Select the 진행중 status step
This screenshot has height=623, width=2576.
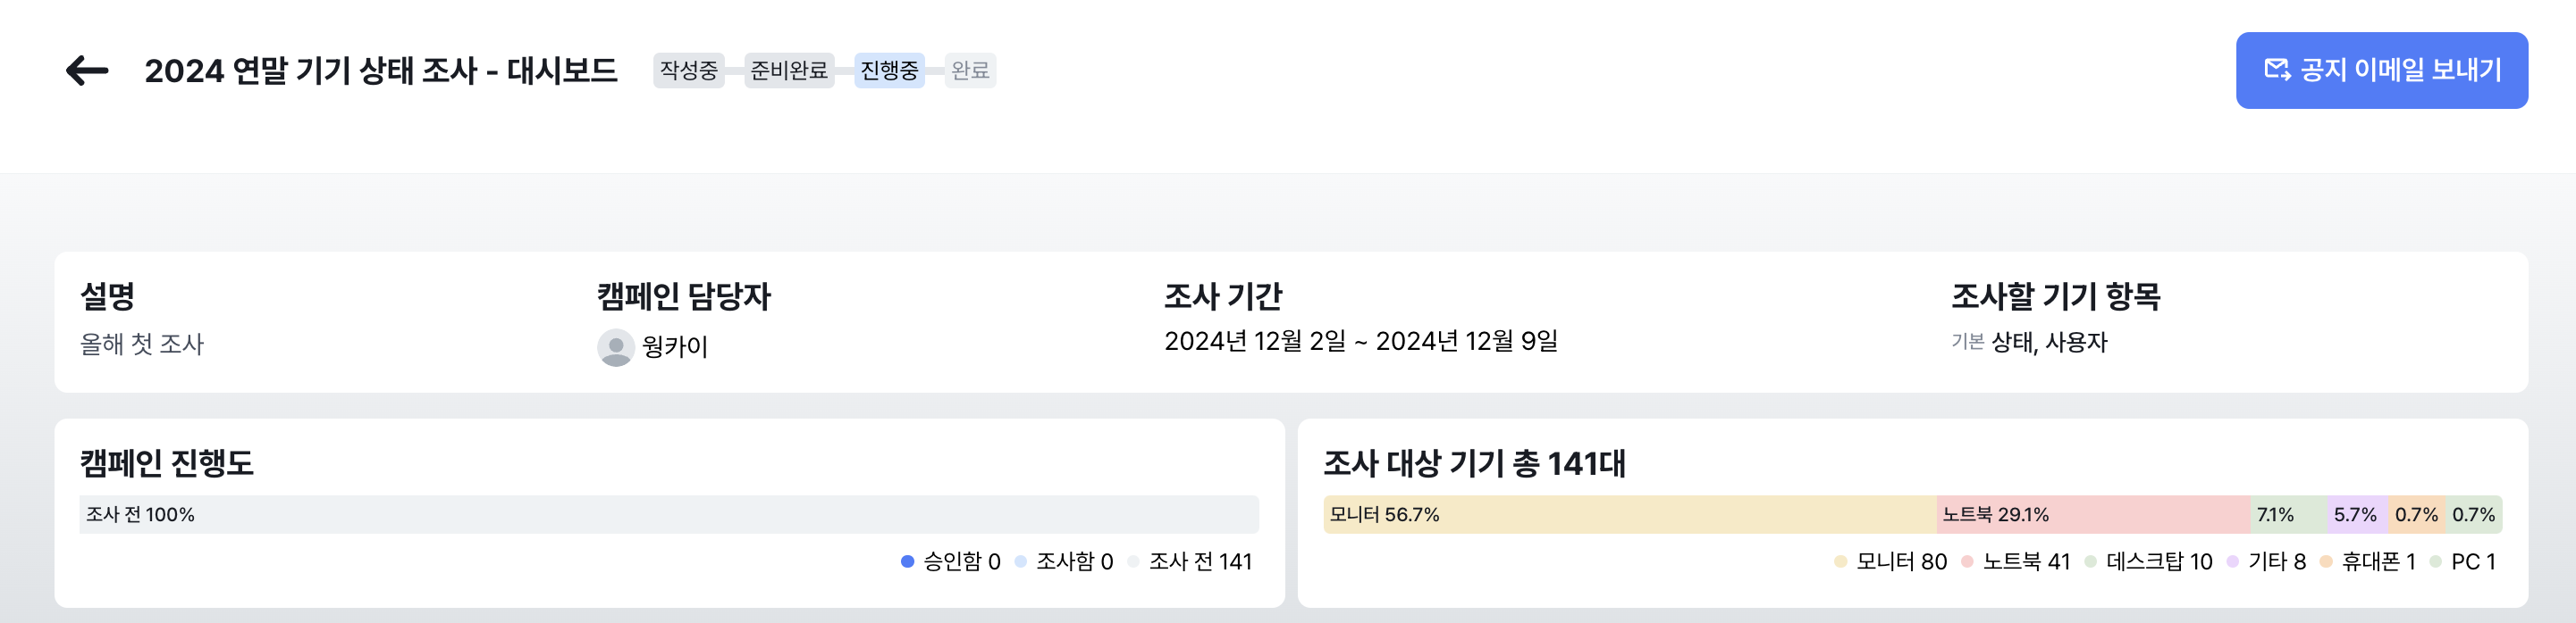889,71
